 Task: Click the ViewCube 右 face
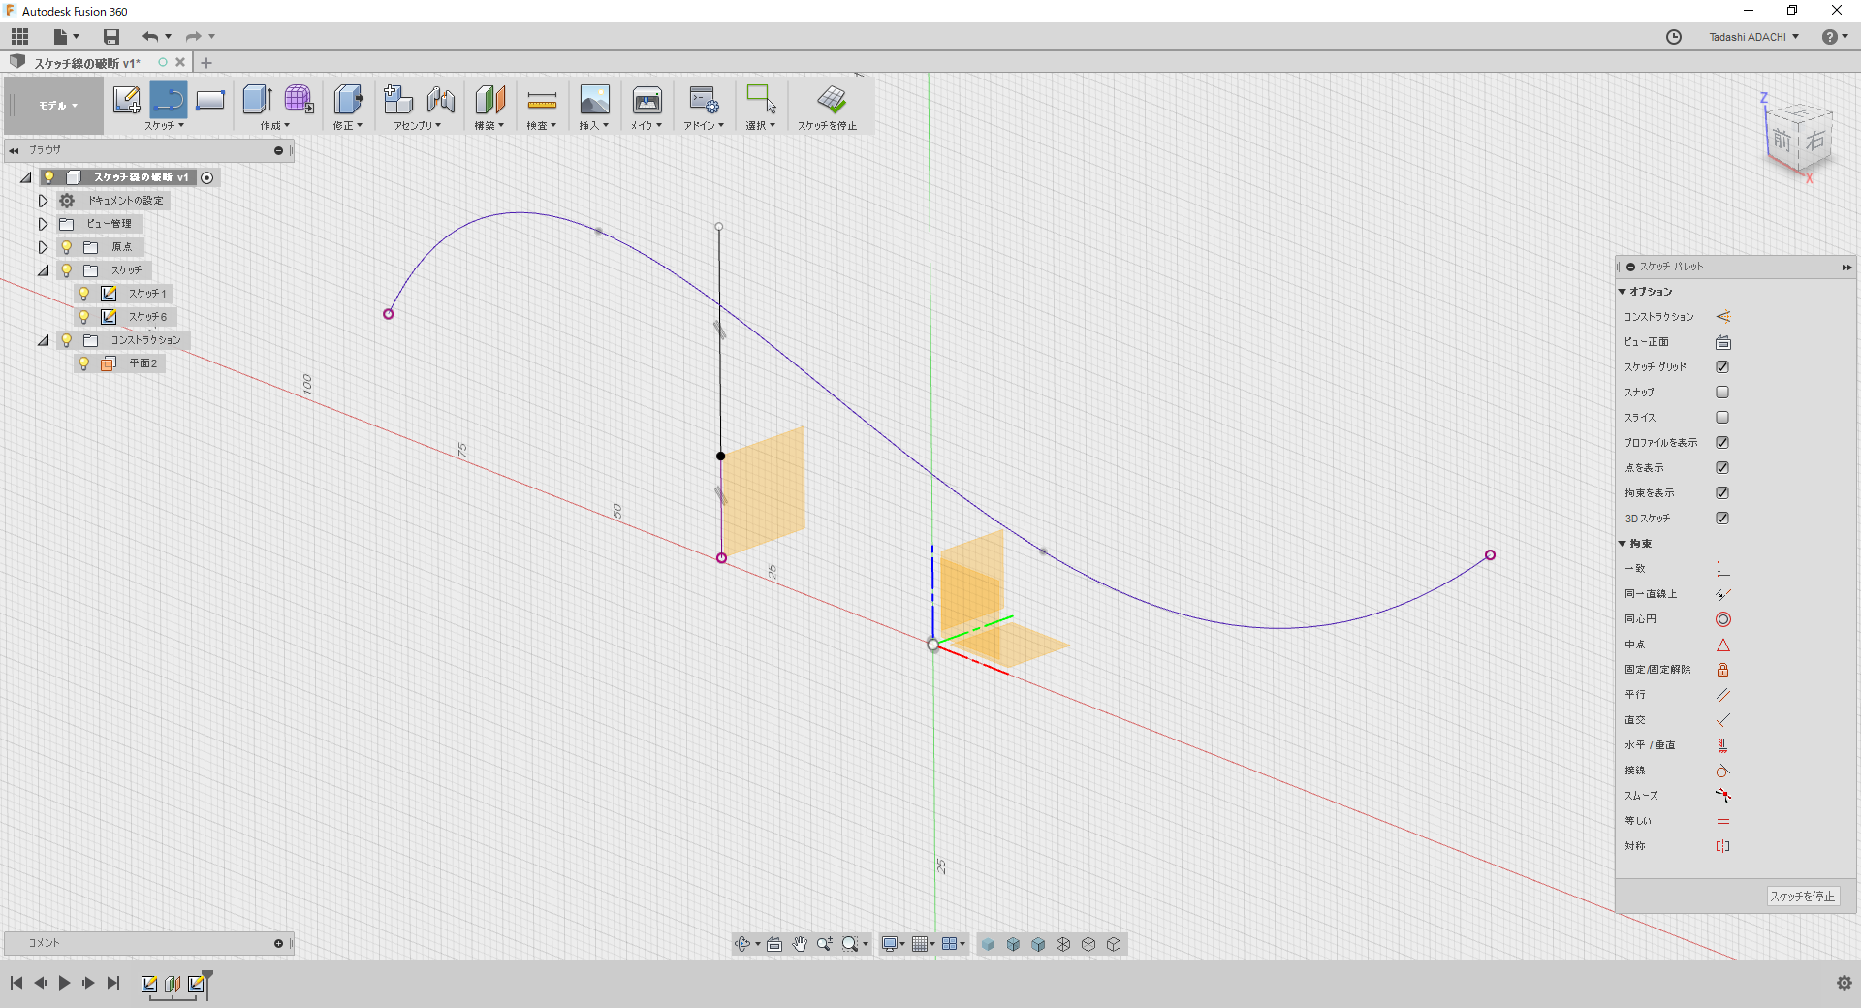pyautogui.click(x=1814, y=141)
